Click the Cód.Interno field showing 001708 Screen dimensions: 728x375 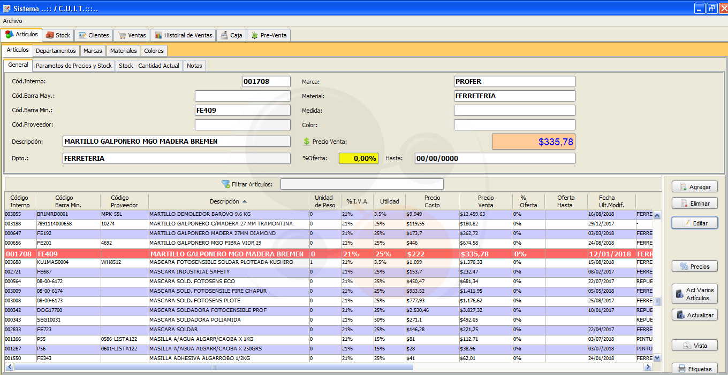coord(266,82)
